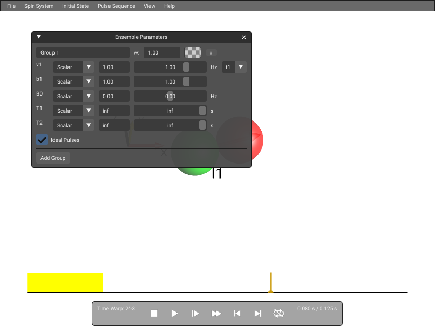Toggle the loop playback icon

coord(279,313)
